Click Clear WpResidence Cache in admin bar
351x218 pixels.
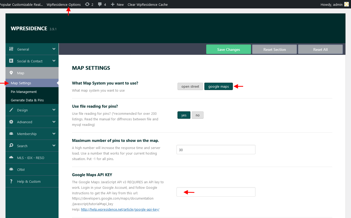click(x=148, y=4)
